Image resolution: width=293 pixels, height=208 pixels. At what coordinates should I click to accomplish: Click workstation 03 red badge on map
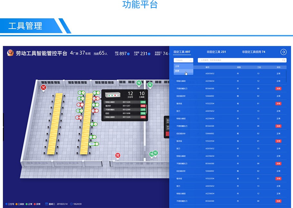point(78,104)
